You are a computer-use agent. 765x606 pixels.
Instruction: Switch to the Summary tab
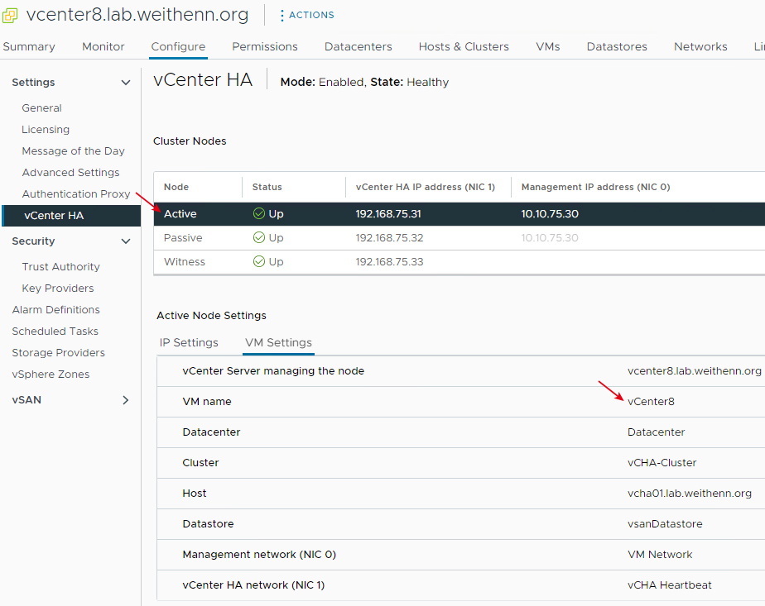point(29,47)
